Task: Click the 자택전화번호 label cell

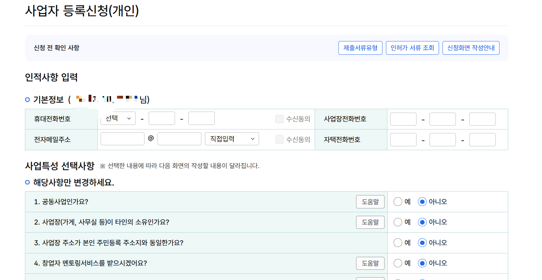Action: click(x=351, y=140)
